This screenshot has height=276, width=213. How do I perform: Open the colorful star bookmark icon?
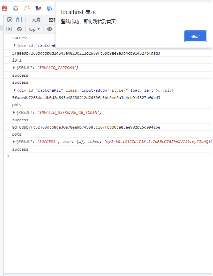tap(27, 8)
